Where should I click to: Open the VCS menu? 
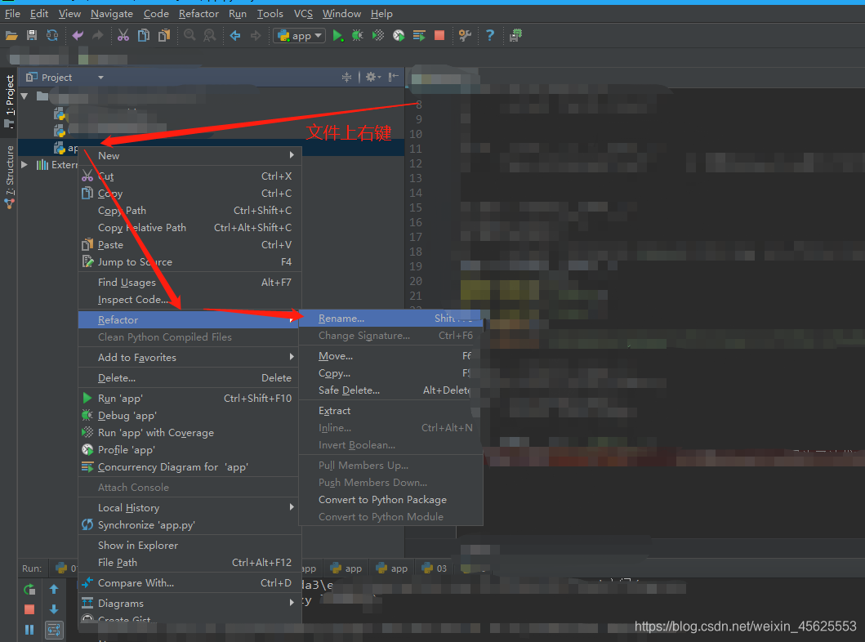click(x=303, y=14)
